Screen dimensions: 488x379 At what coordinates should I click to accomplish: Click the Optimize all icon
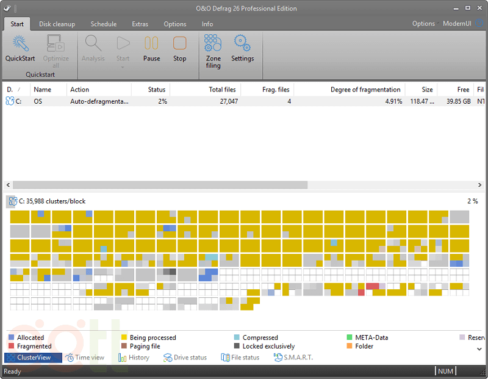coord(56,43)
